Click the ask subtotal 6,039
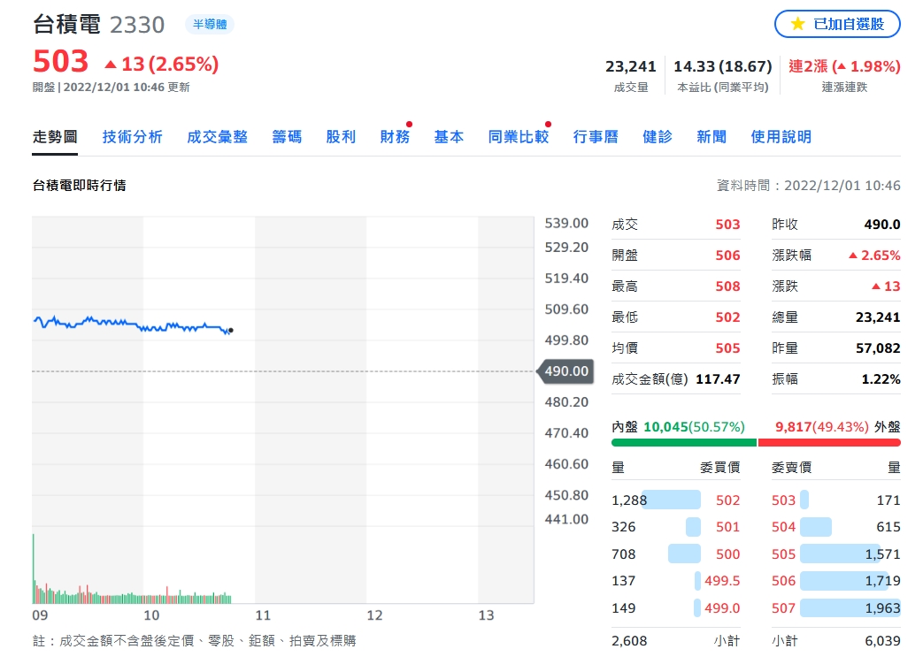Screen dimensions: 923x672 (x=882, y=641)
